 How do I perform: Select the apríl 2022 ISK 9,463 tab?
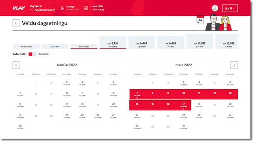(x=142, y=42)
